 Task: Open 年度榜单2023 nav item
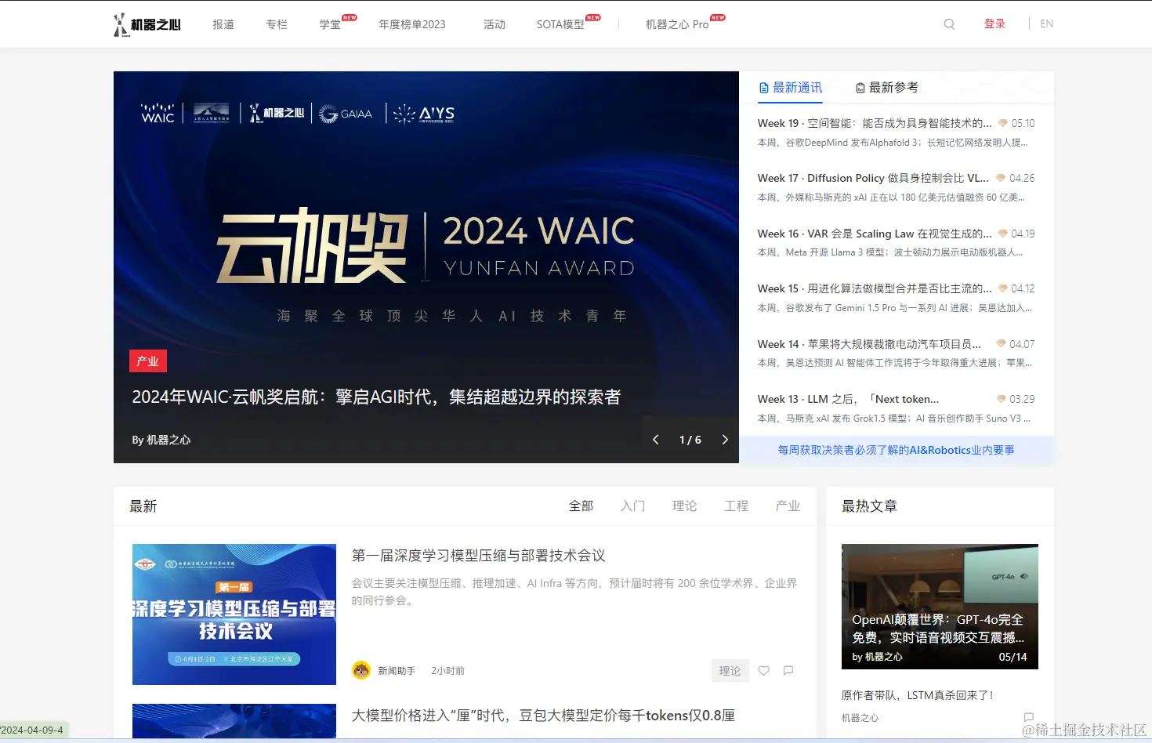pyautogui.click(x=412, y=24)
